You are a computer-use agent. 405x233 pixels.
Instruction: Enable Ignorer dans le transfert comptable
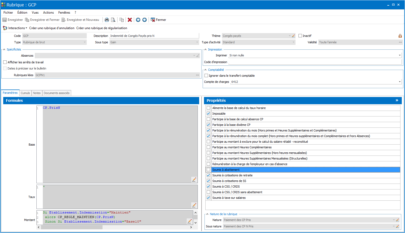[206, 76]
